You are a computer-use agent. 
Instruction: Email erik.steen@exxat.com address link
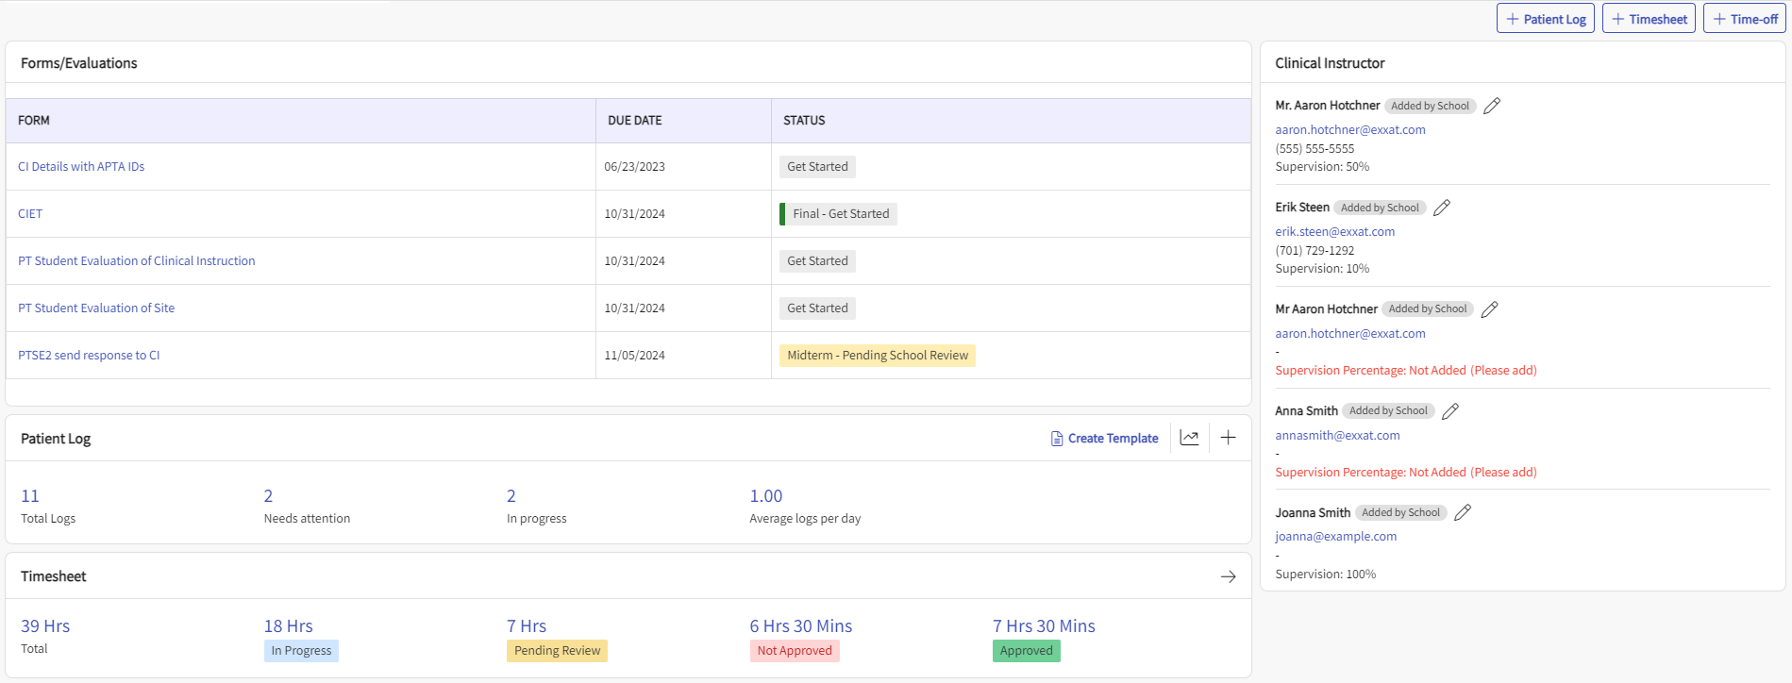coord(1334,232)
